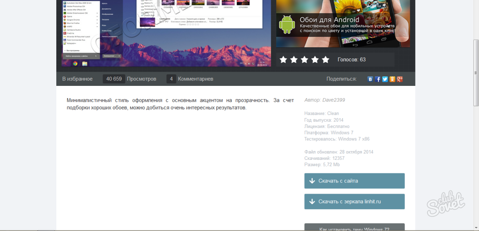The image size is (479, 231).
Task: Click the green Android robot icon
Action: click(x=287, y=25)
